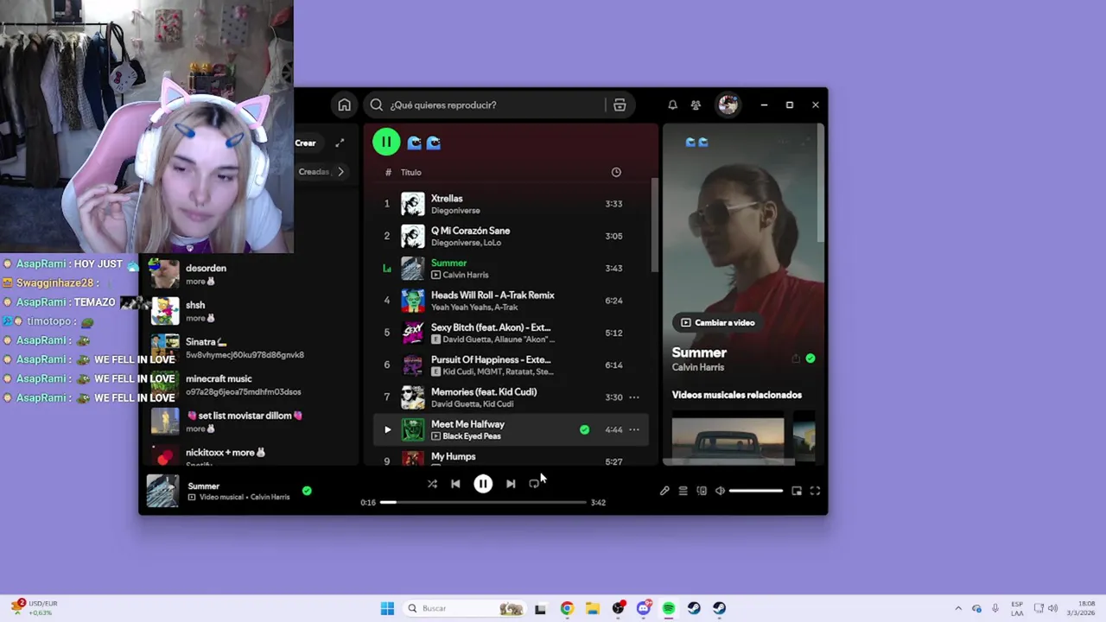Click Cambiar a video button
Screen dimensions: 1106x622
tap(718, 322)
